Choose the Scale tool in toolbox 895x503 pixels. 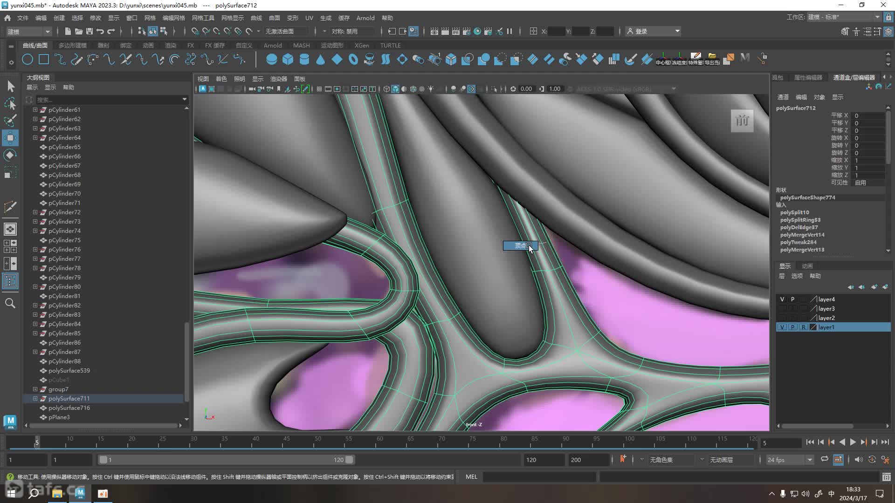click(10, 172)
